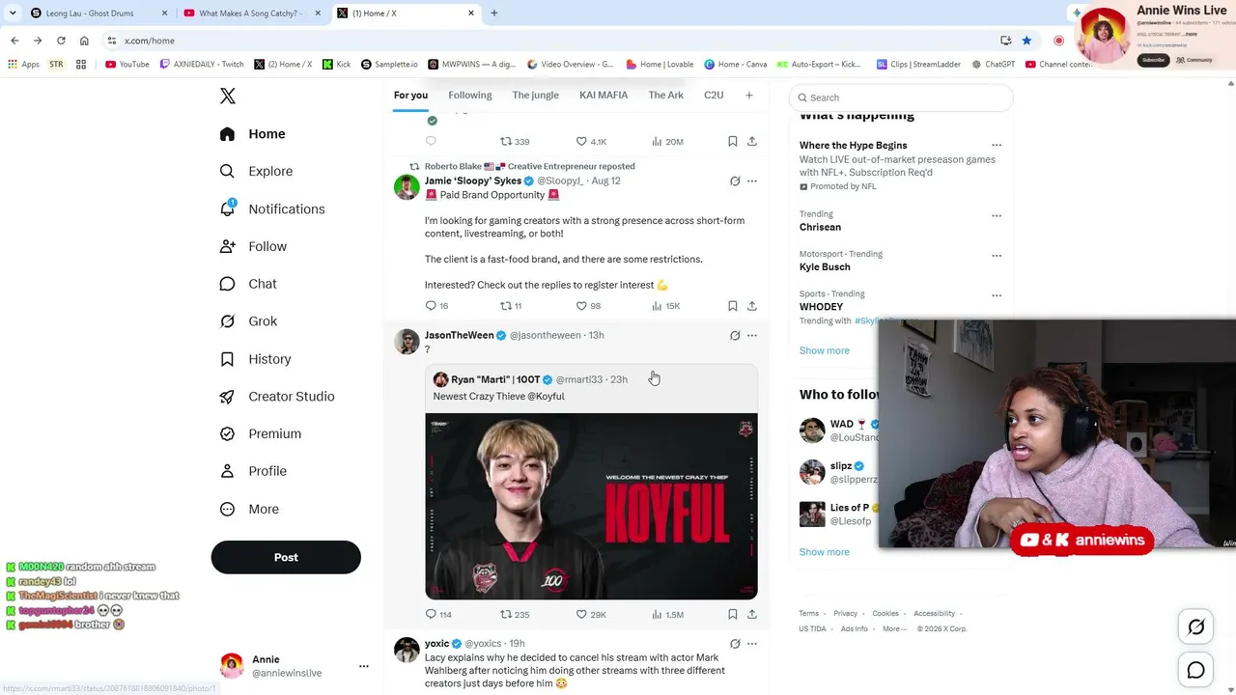
Task: Open the Privacy footer link
Action: tap(846, 613)
